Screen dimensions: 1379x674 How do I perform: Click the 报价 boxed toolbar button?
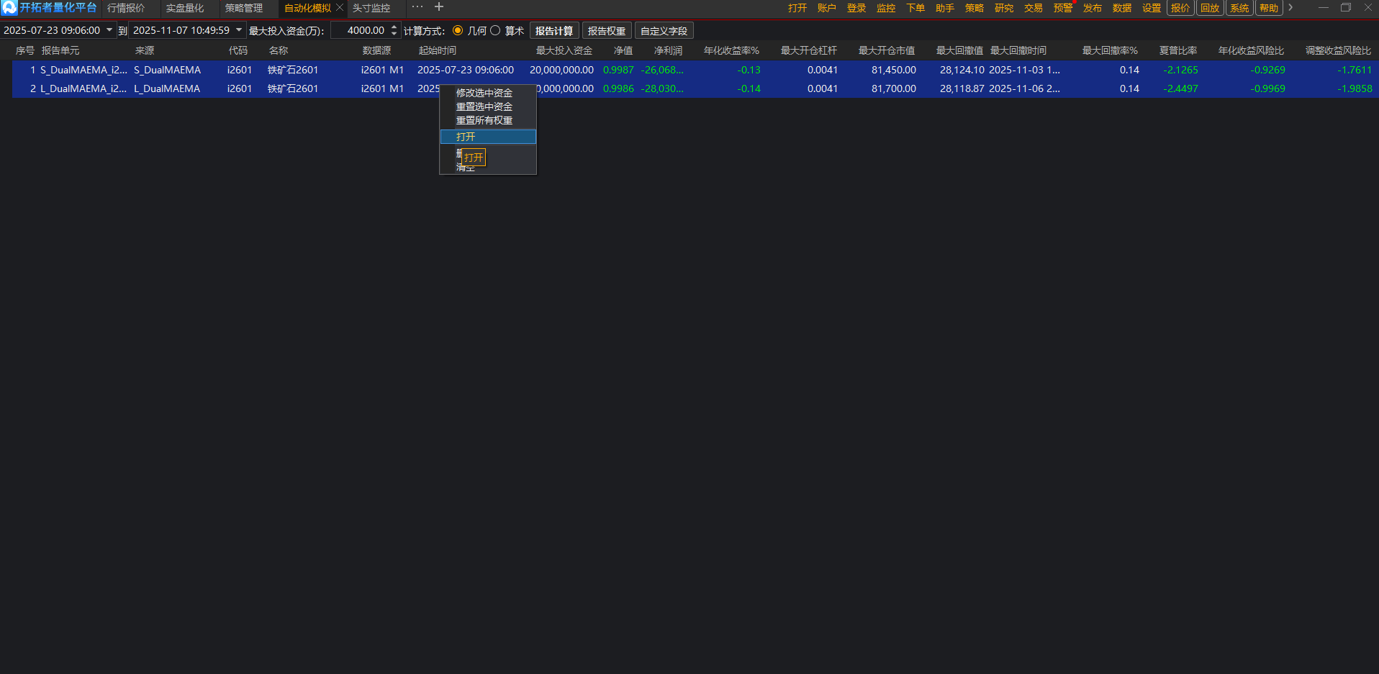coord(1180,8)
